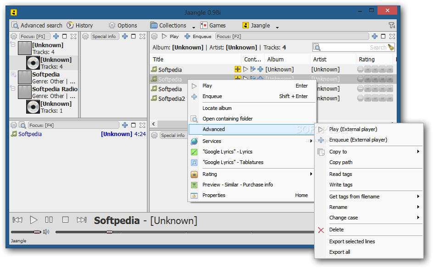Choose Write tags in submenu
Screen dimensions: 433x268
pos(369,185)
